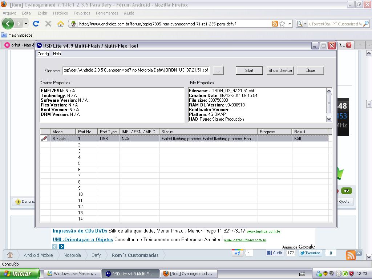Open the Editar menu
Viewport: 372px width, 279px height.
27,13
